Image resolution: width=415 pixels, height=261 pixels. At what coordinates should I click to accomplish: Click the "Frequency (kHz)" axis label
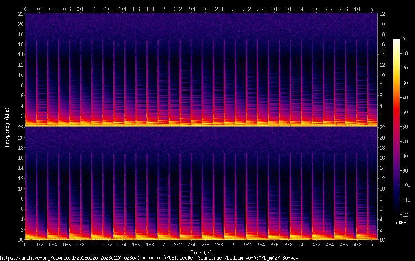tap(7, 127)
